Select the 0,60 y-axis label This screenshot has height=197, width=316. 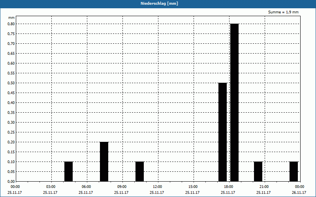click(x=11, y=63)
